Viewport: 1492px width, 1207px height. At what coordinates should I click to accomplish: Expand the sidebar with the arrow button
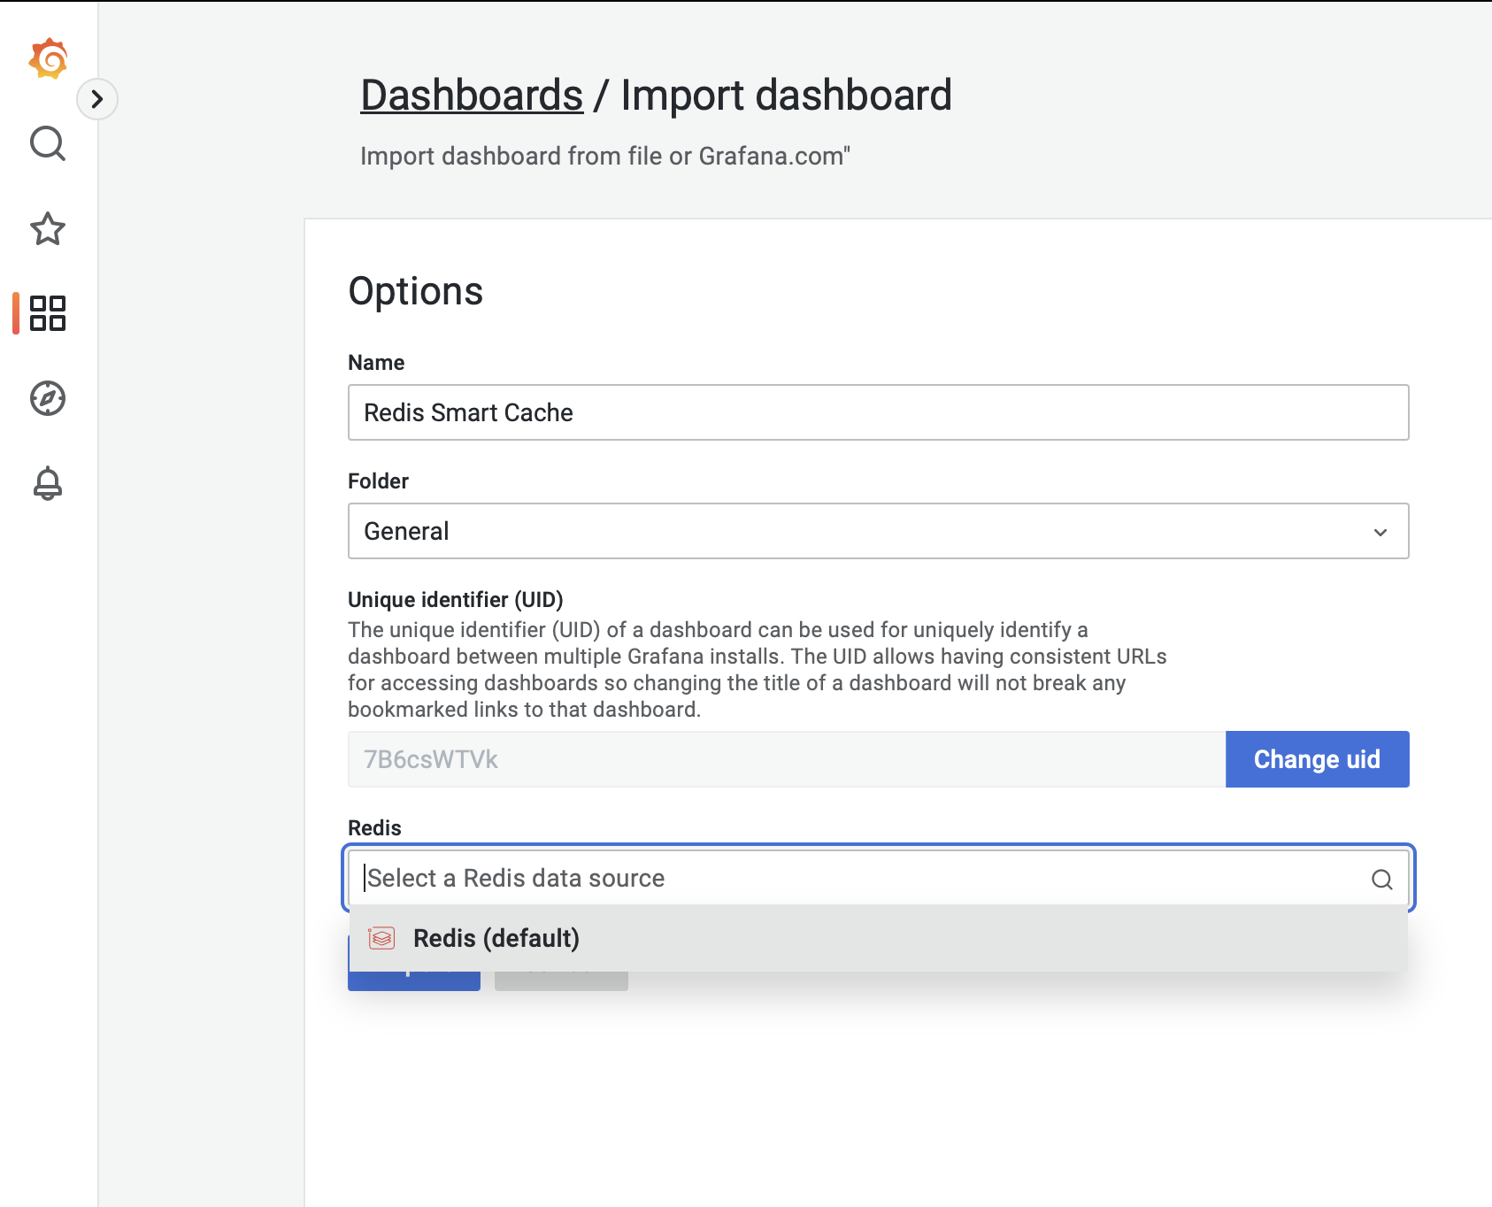pos(97,99)
